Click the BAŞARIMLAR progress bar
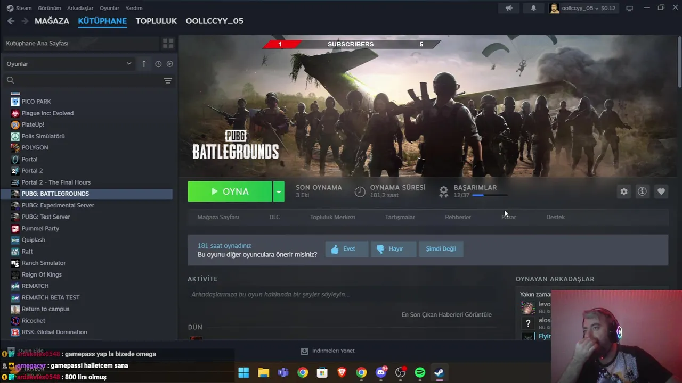682x383 pixels. (490, 195)
